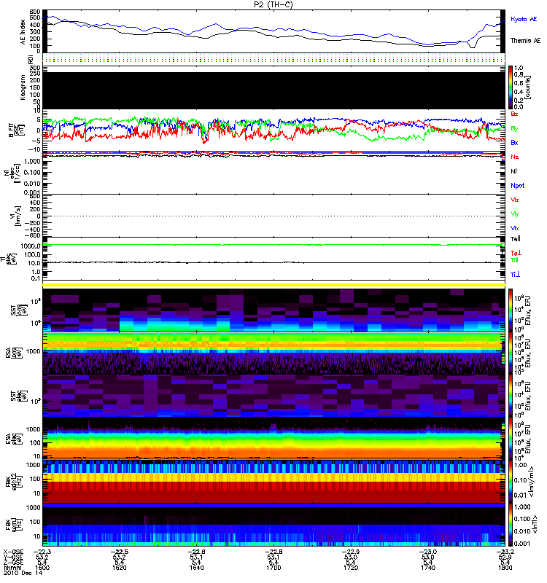Viewport: 547px width, 583px height.
Task: Click the blue Ti perpendicular legend label
Action: pyautogui.click(x=515, y=275)
